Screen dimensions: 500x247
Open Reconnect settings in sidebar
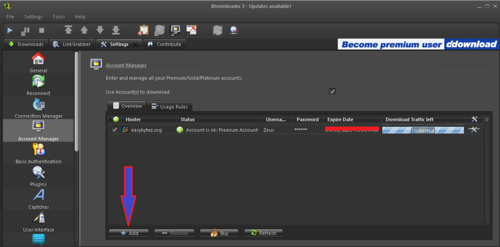pyautogui.click(x=38, y=85)
